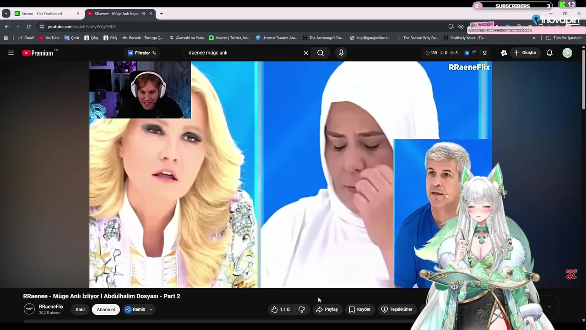Click the 30,2 B abone subscriber count

(49, 313)
